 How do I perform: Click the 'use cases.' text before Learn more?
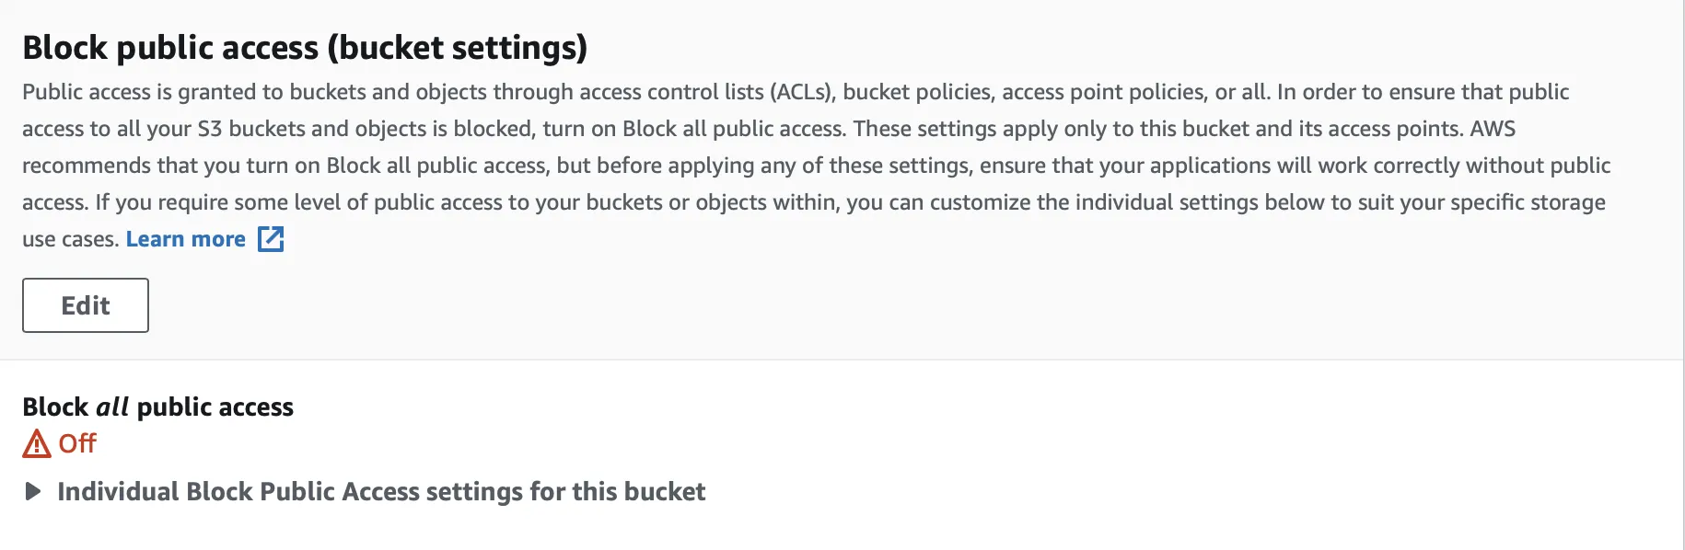(x=71, y=239)
